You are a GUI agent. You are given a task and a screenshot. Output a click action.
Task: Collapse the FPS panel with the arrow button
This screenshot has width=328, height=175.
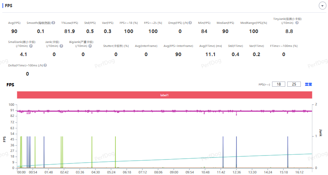(x=322, y=6)
